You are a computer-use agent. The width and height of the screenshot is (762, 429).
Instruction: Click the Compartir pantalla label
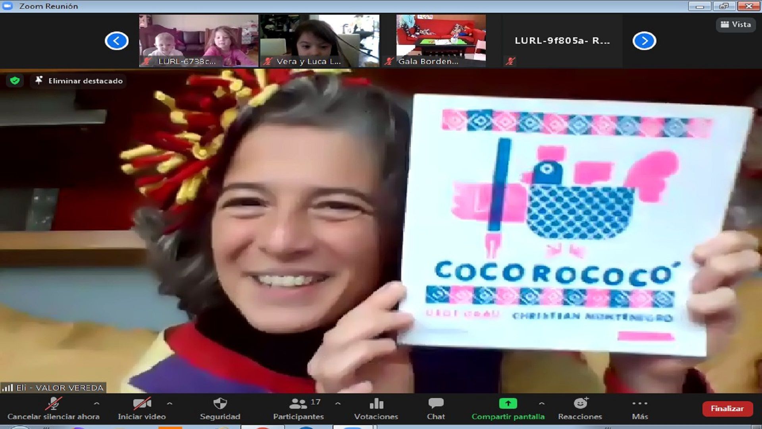(x=508, y=417)
